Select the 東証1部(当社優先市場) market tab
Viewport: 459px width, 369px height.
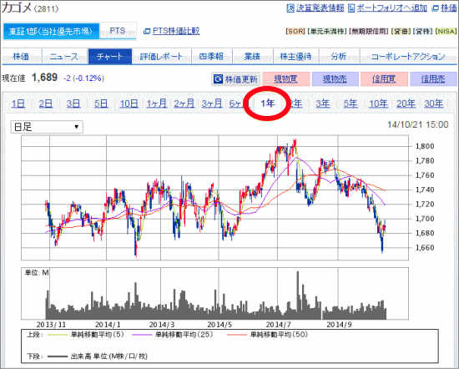[51, 32]
